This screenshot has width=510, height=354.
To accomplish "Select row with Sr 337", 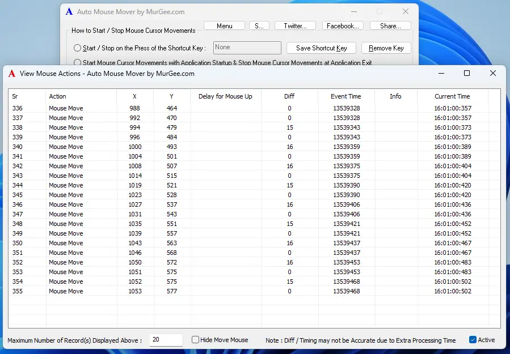I will tap(254, 118).
